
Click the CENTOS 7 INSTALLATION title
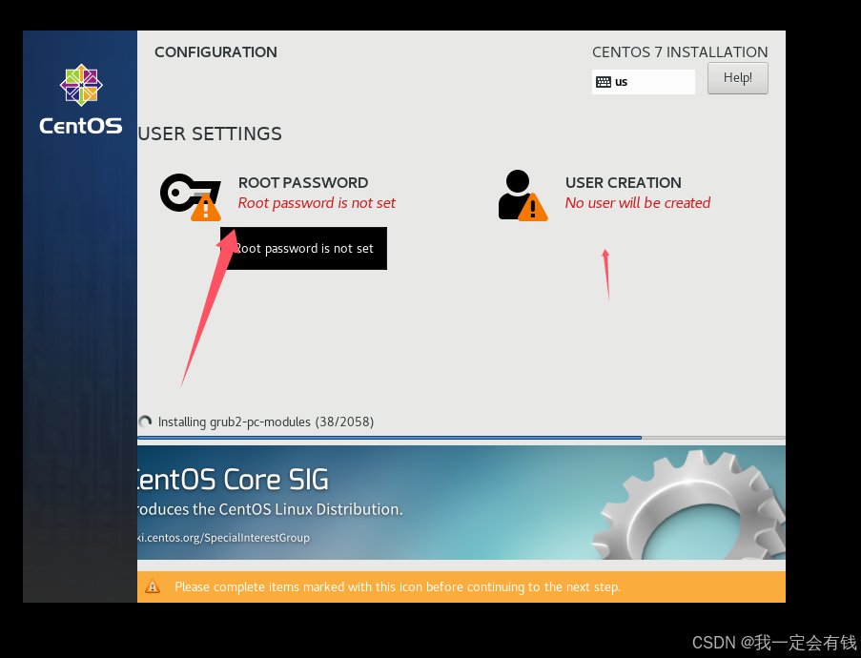680,52
